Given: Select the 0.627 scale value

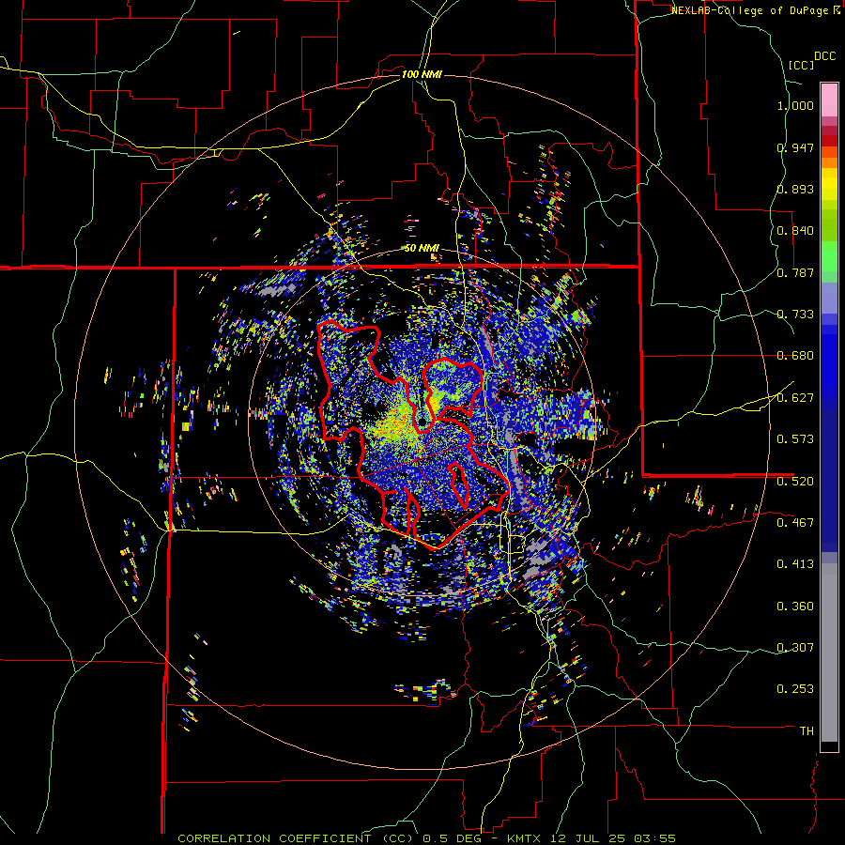Looking at the screenshot, I should (795, 398).
